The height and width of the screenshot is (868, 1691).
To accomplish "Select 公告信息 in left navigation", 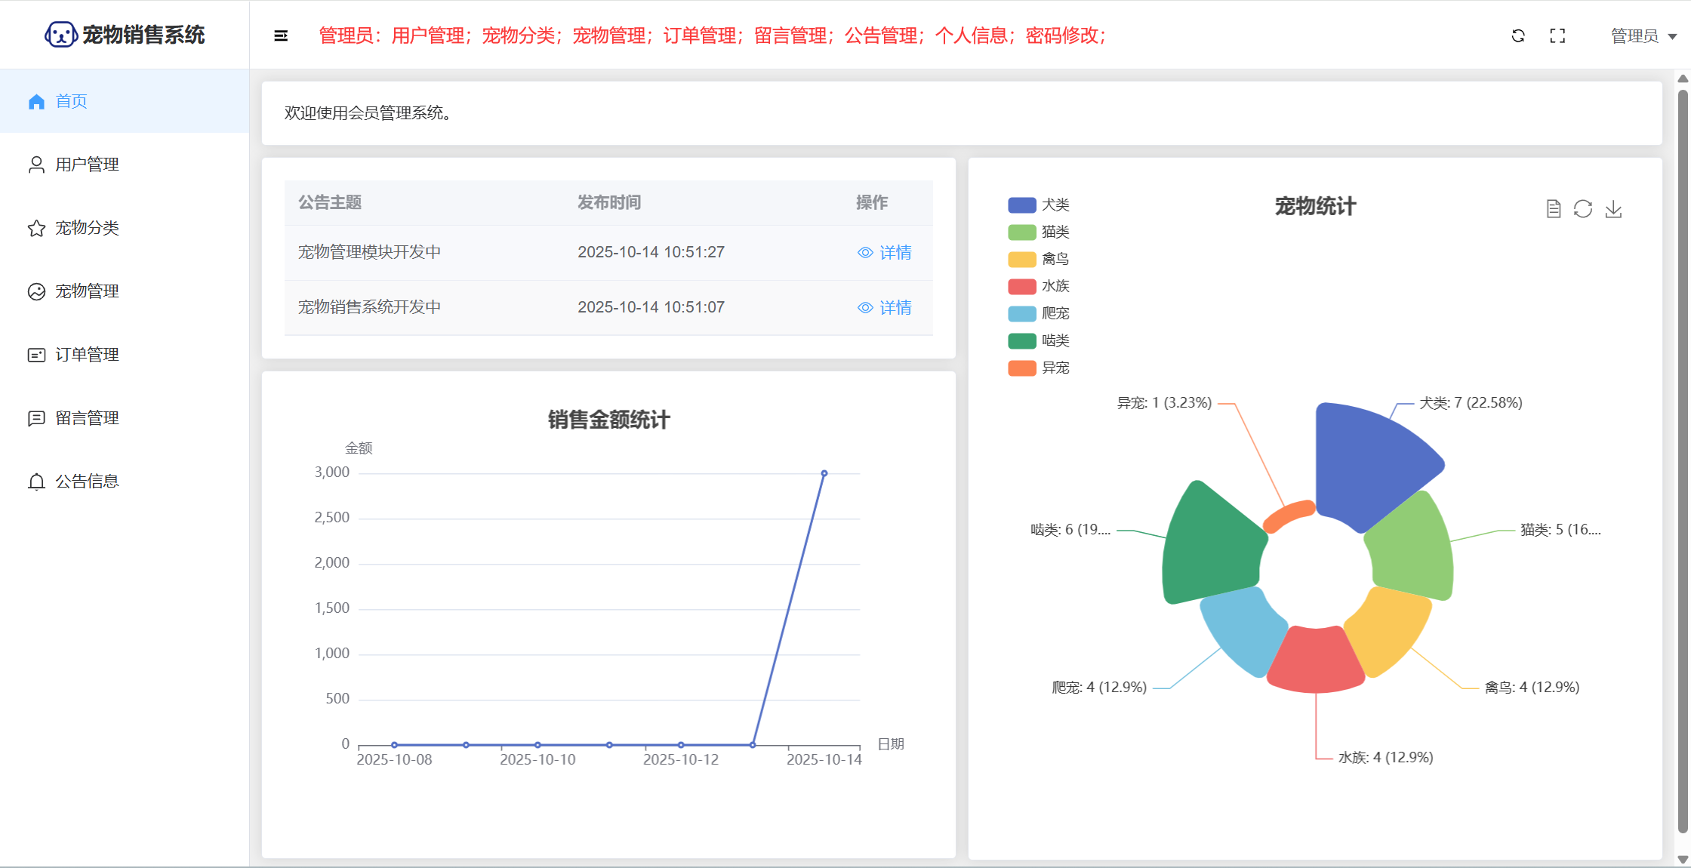I will click(x=87, y=482).
